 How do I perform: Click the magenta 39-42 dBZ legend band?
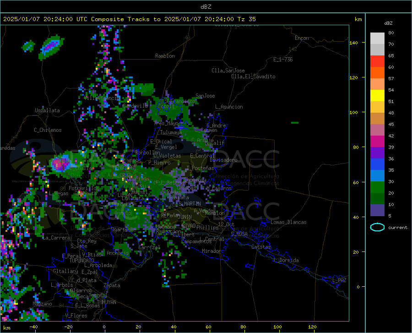click(x=377, y=142)
